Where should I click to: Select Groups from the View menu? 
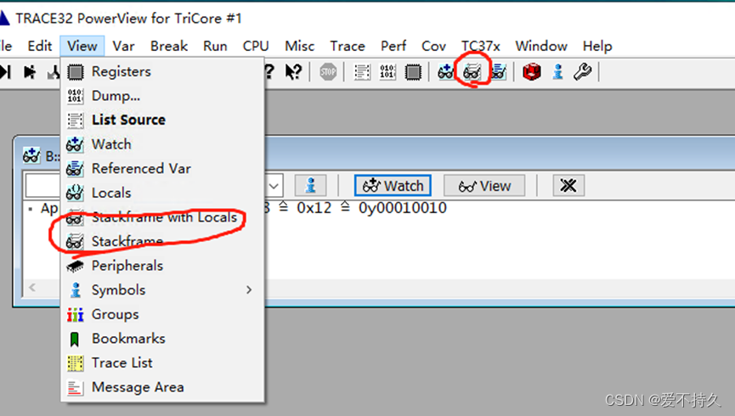point(162,314)
